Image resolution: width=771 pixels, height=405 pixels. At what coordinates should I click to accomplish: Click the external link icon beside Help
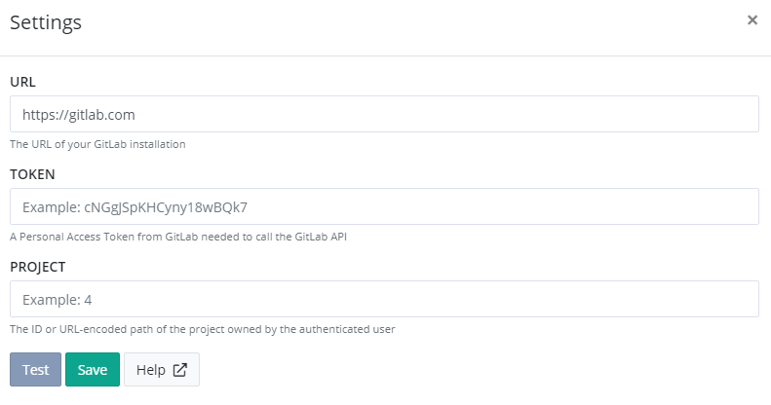(x=180, y=370)
